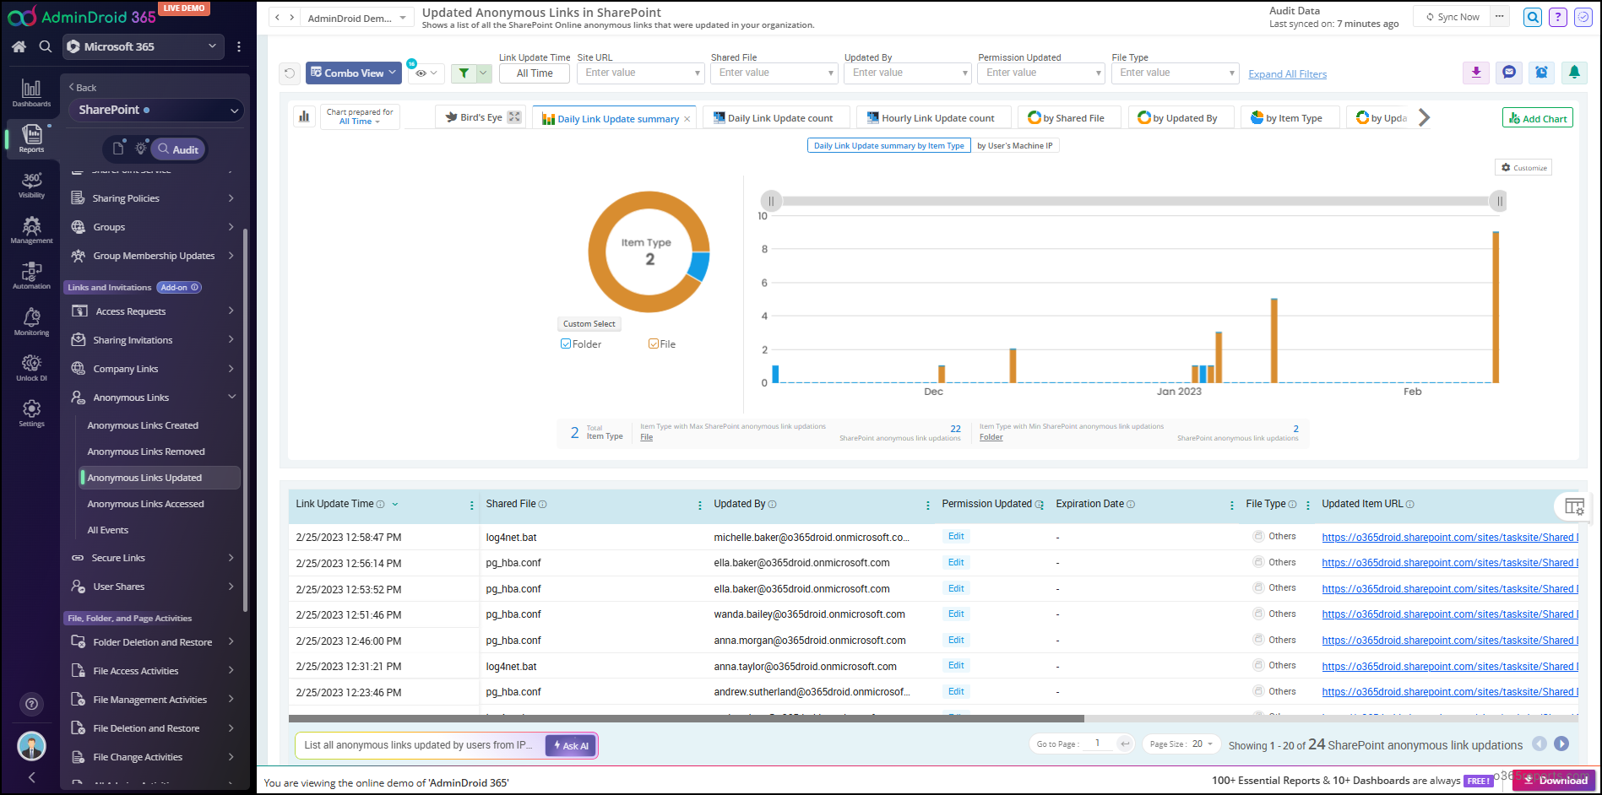Expand the Sharing Policies menu item
The height and width of the screenshot is (795, 1602).
click(x=152, y=198)
